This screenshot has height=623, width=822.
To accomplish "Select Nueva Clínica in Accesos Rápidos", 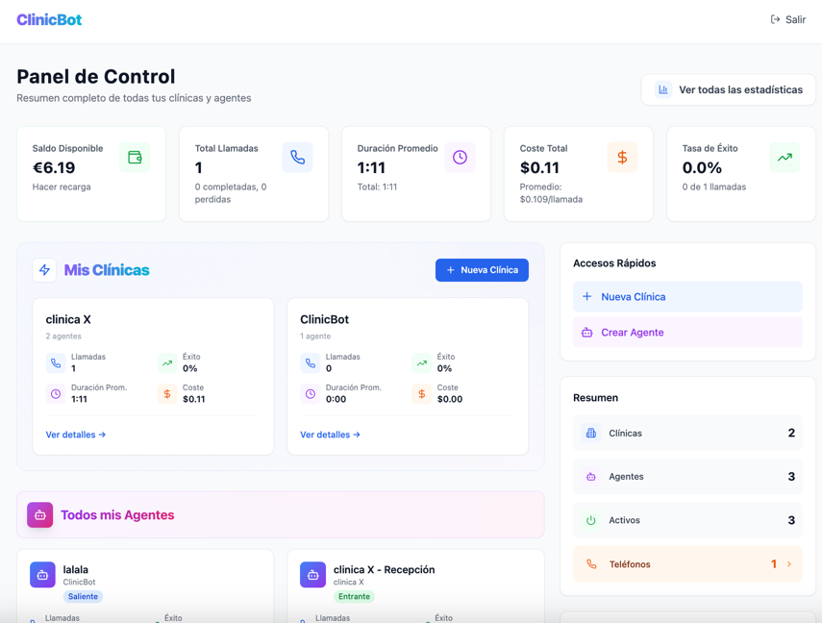I will coord(687,297).
